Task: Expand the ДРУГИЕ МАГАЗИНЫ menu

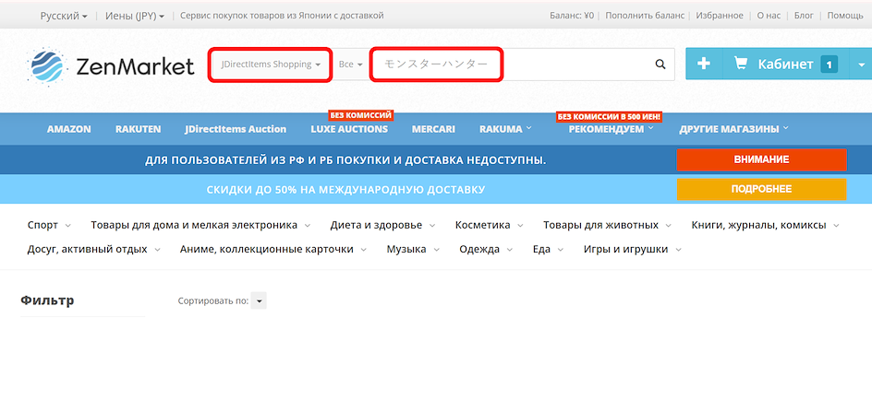Action: pos(733,129)
